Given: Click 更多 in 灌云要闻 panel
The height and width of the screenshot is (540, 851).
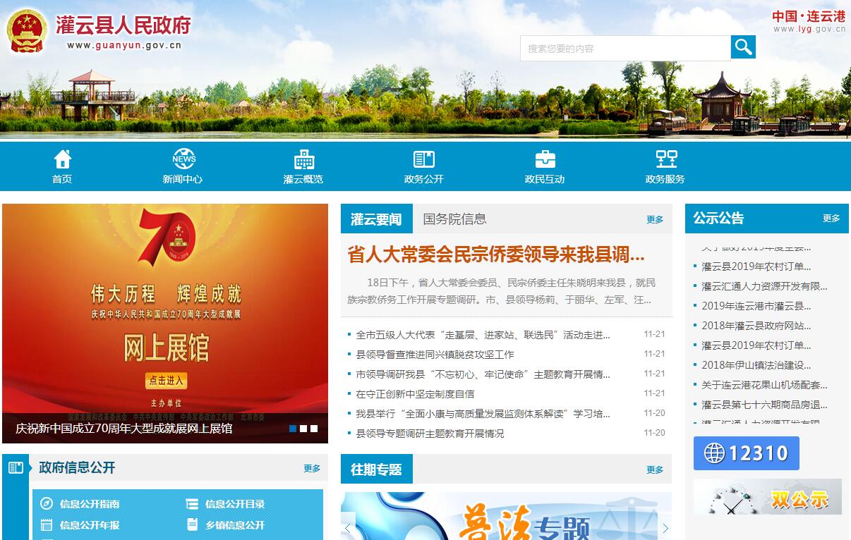Looking at the screenshot, I should 655,219.
